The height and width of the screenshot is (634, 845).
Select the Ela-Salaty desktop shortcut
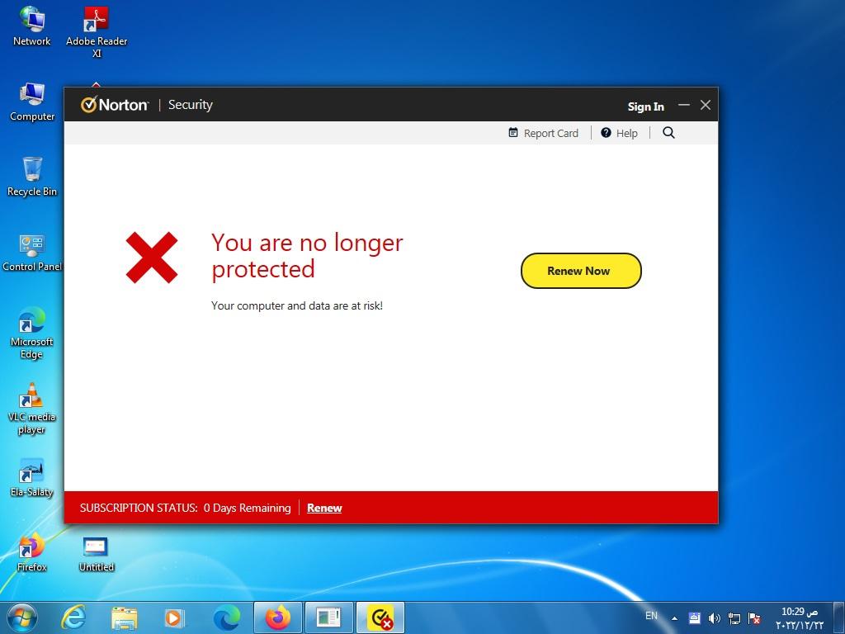tap(32, 477)
